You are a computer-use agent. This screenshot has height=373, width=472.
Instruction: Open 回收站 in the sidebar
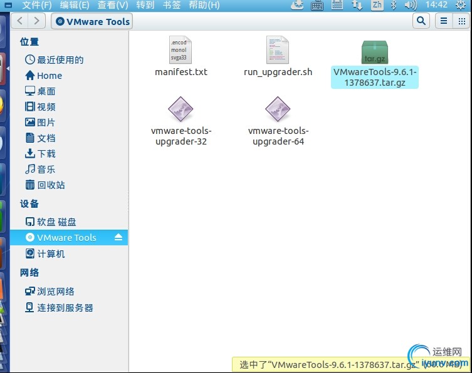[x=69, y=185]
